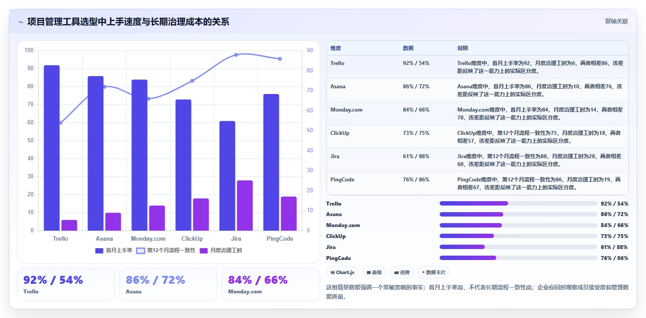
Task: Toggle the 首月上手率 legend item
Action: 114,250
